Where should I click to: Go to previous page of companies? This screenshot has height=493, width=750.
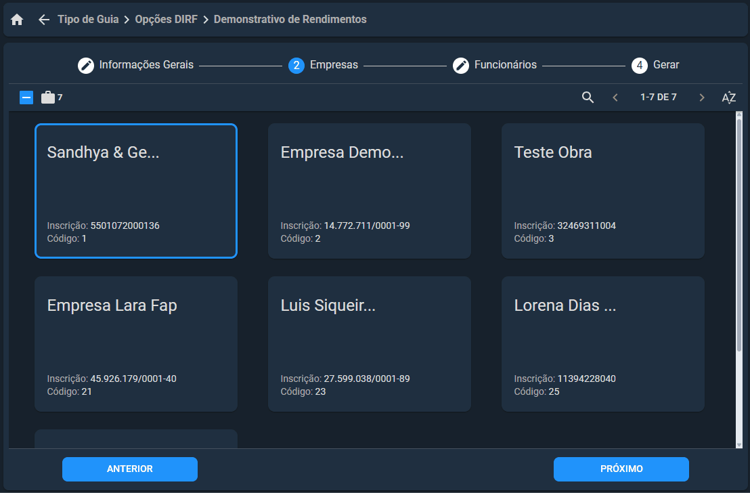615,97
